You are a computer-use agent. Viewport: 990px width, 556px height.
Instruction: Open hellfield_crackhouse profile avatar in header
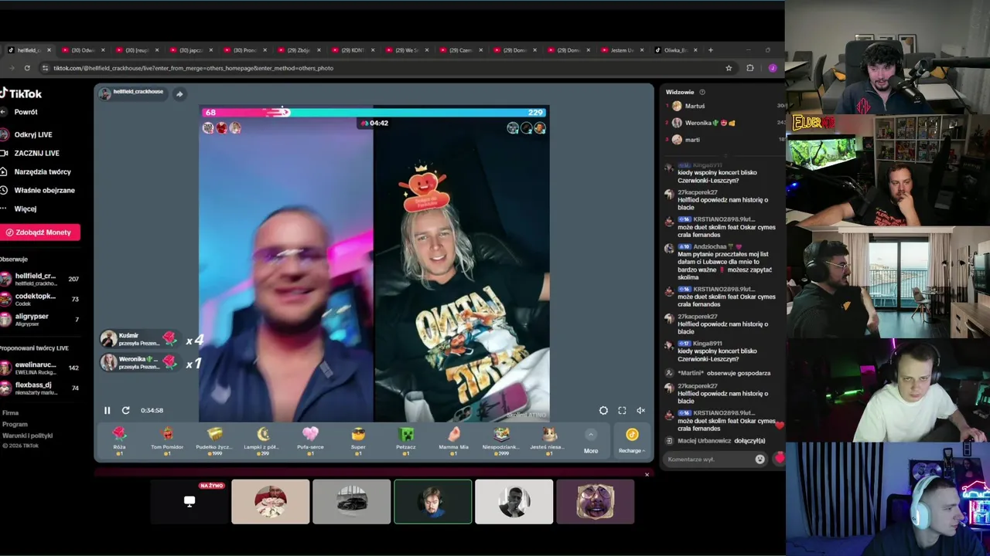pyautogui.click(x=105, y=93)
